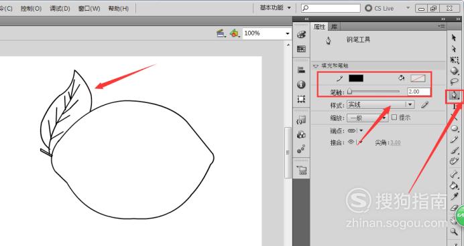Click the 笔触 stroke width value field
Viewport: 464px width, 246px height.
418,92
